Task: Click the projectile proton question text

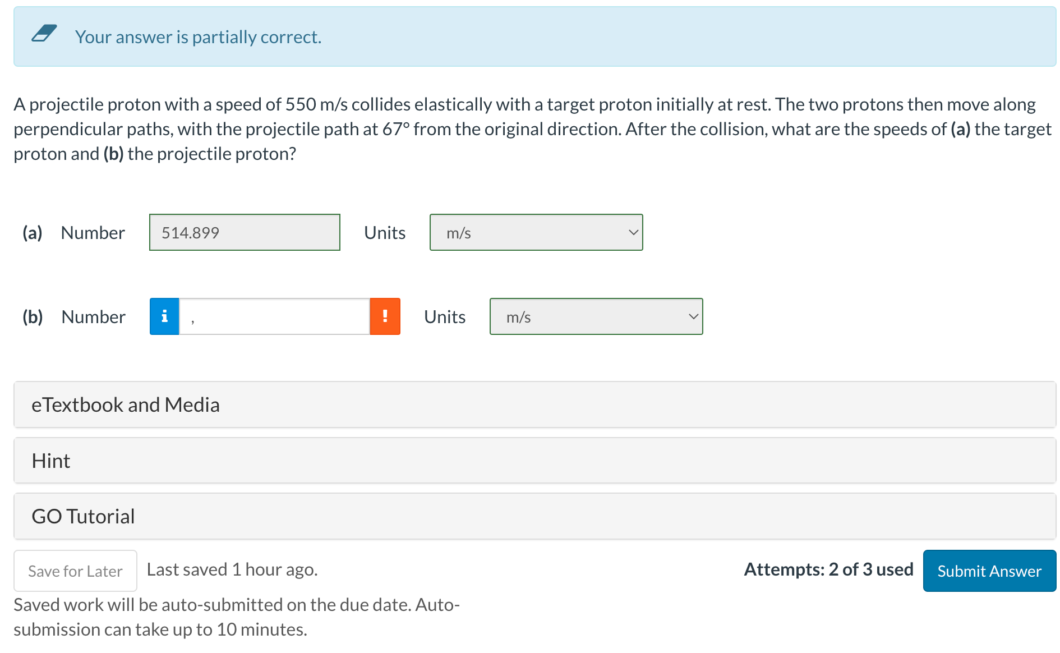Action: click(532, 129)
